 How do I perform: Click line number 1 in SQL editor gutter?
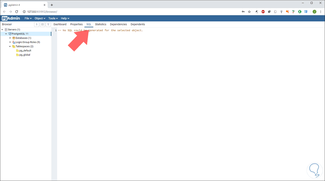(56, 30)
